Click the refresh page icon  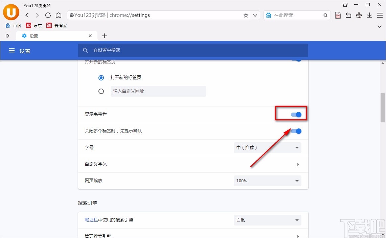[x=48, y=15]
